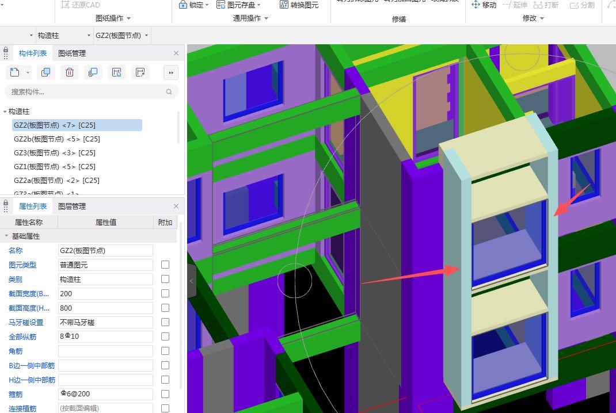This screenshot has width=616, height=413.
Task: Click the component save-to-library icon
Action: tap(117, 72)
